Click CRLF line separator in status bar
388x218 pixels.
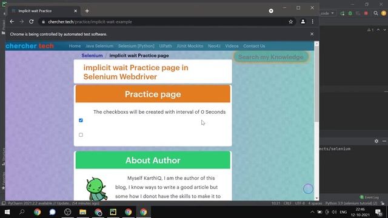click(287, 203)
